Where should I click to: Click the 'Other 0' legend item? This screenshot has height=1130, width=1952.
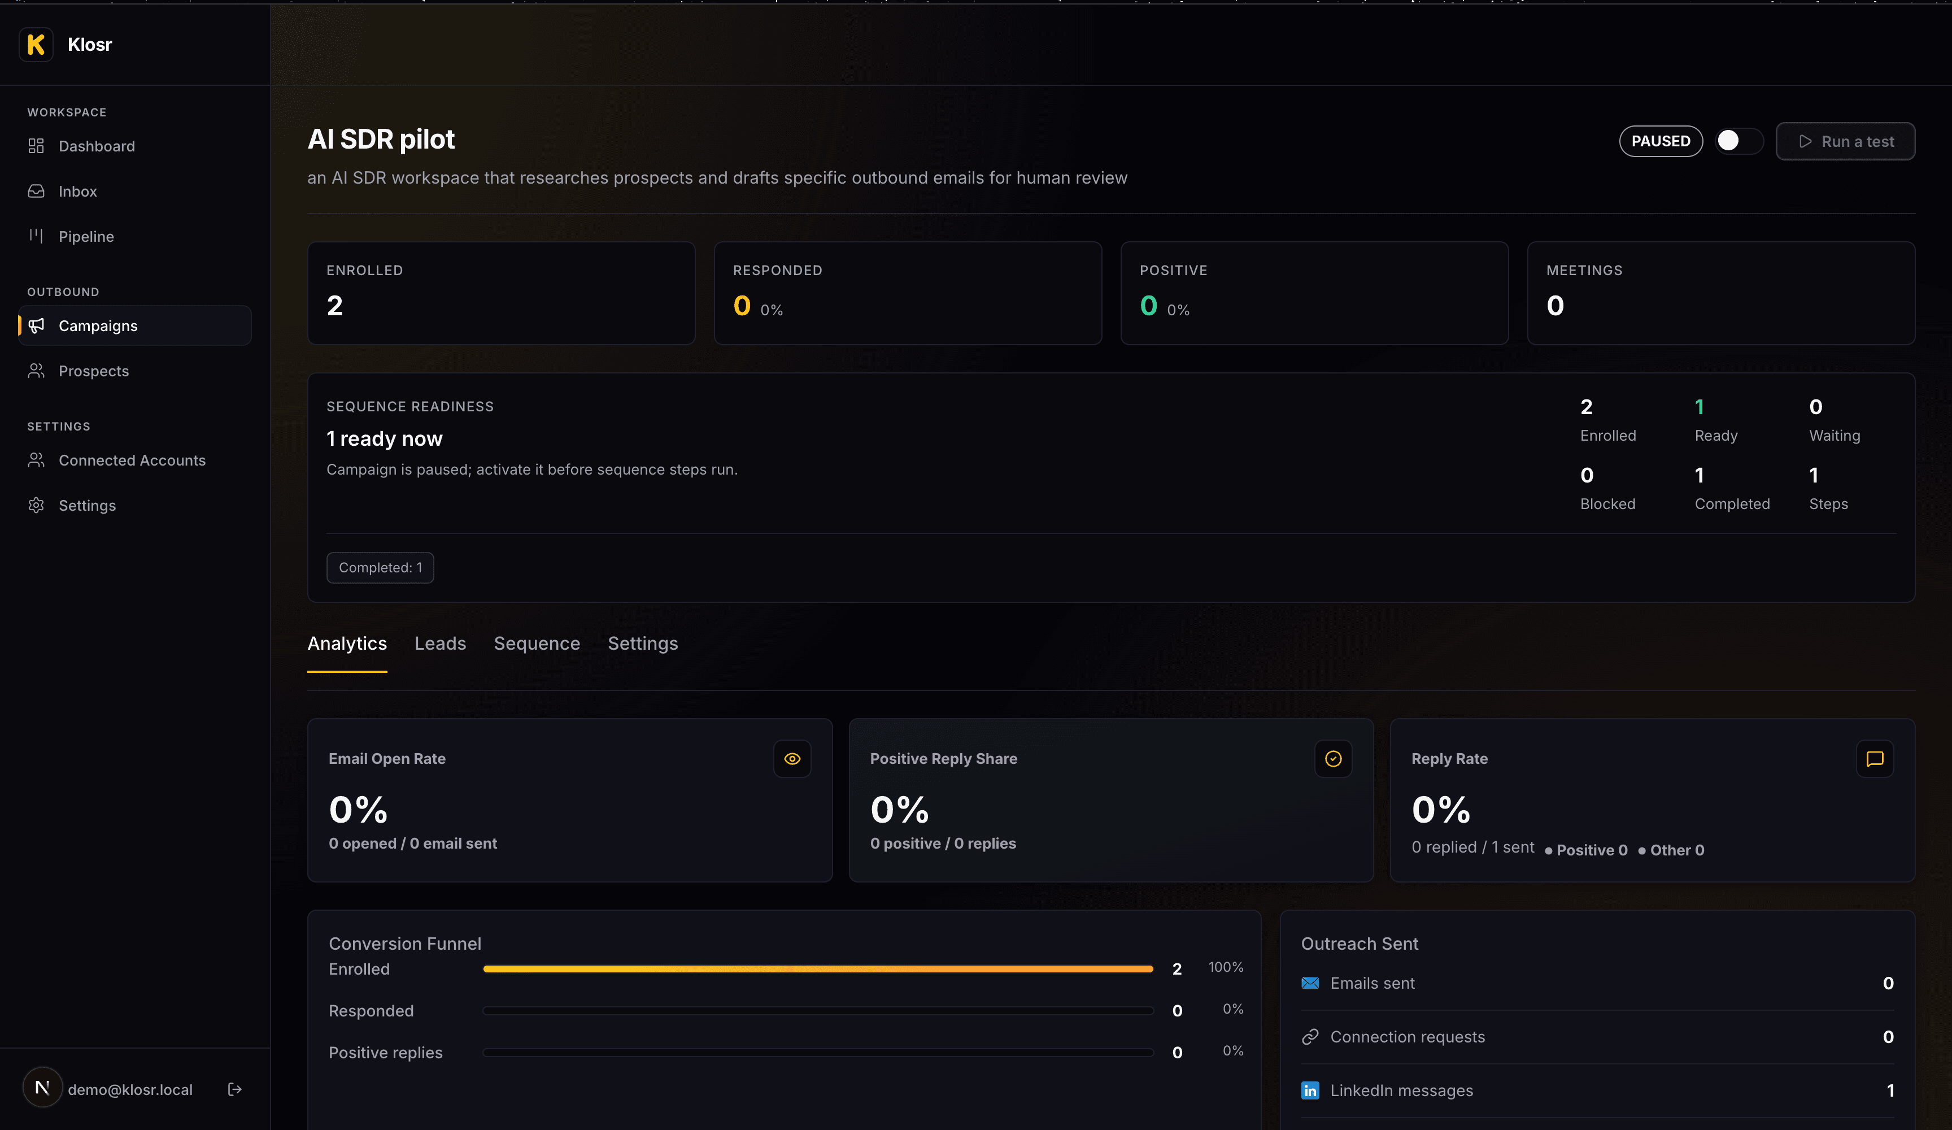pyautogui.click(x=1672, y=850)
